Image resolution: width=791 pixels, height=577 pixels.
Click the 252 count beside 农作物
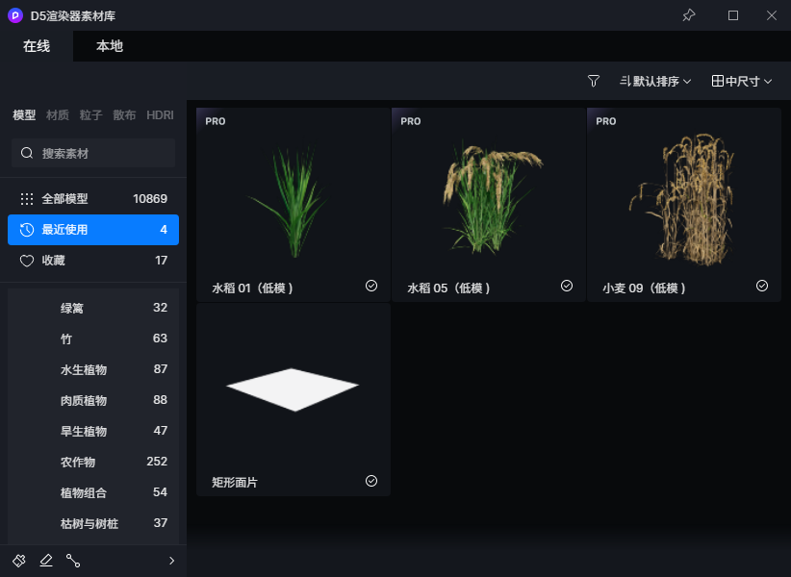(x=157, y=462)
